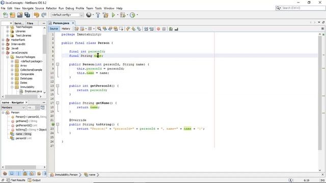326x183 pixels.
Task: Click the override marker on toString line
Action: click(53, 125)
